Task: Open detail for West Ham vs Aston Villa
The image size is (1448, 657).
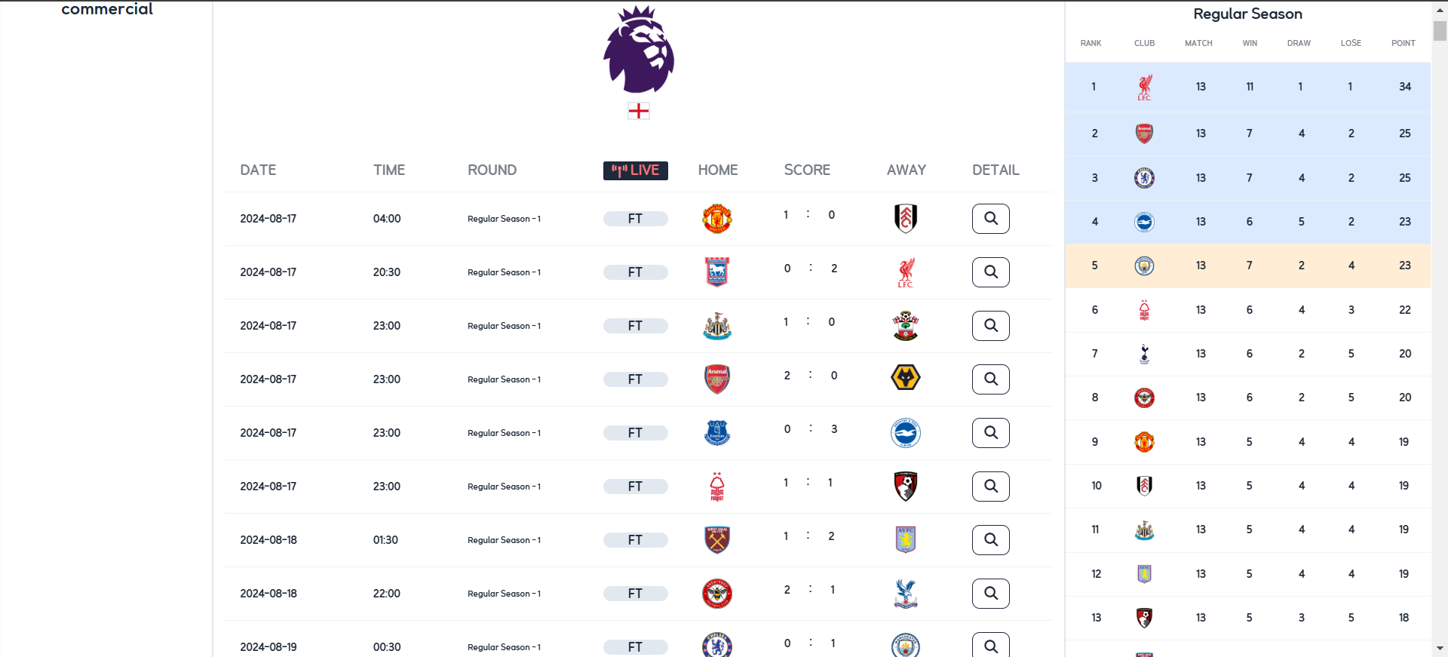Action: [990, 540]
